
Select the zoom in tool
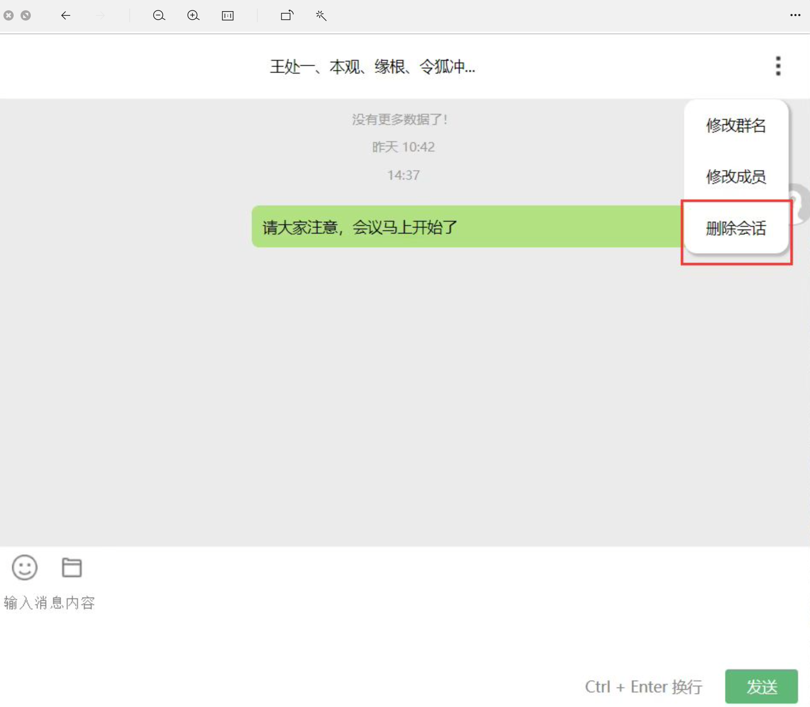click(x=193, y=15)
